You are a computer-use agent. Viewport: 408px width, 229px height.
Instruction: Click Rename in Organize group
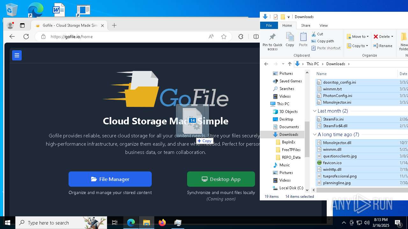pos(383,46)
